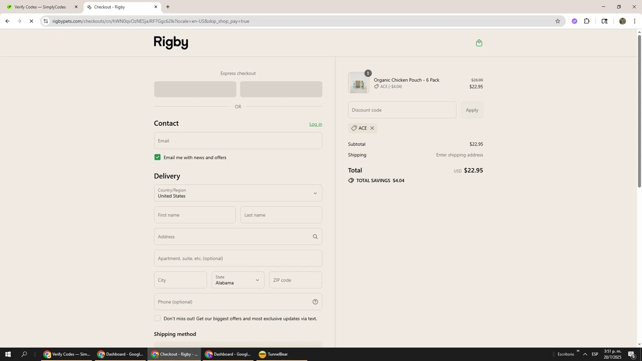
Task: Click Organic Chicken Pouch - 6 Pack title
Action: [x=407, y=80]
